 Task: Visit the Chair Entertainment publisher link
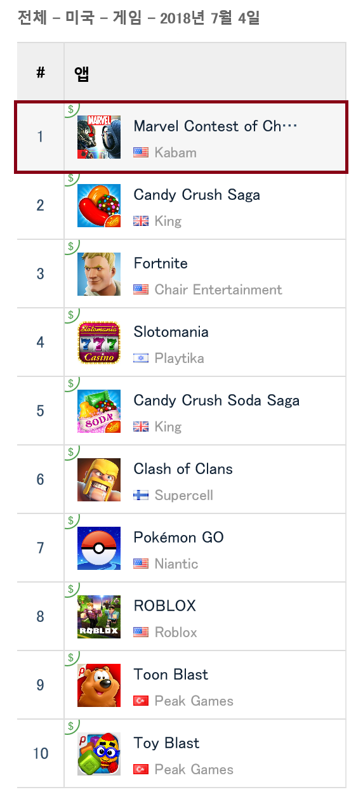coord(218,289)
